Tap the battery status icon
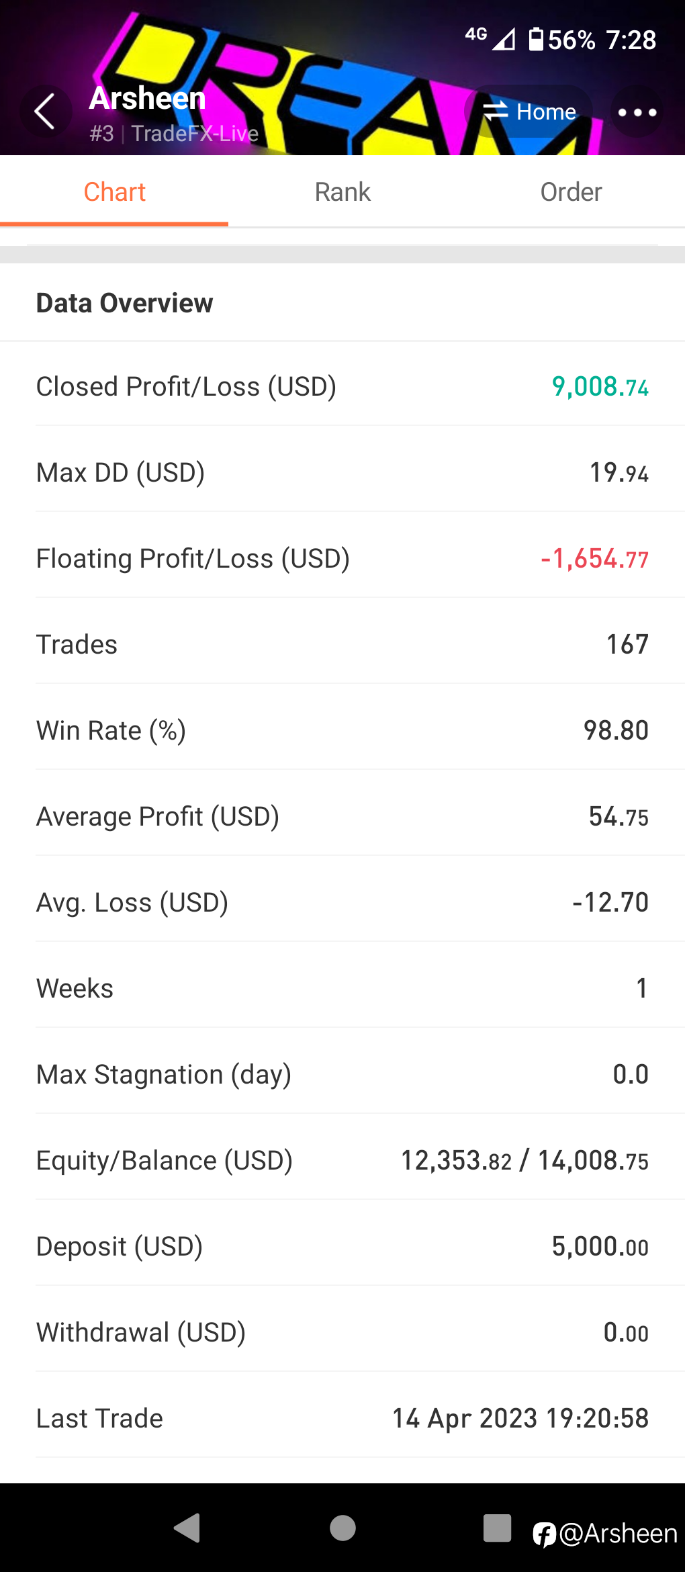685x1572 pixels. (536, 40)
